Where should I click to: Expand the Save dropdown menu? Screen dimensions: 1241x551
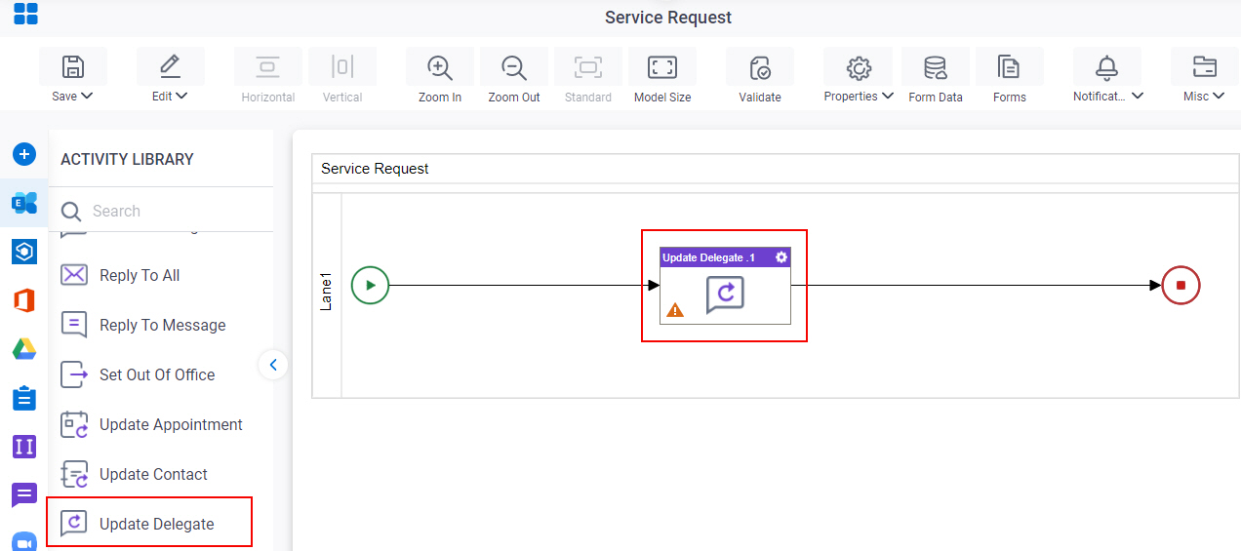(x=73, y=97)
